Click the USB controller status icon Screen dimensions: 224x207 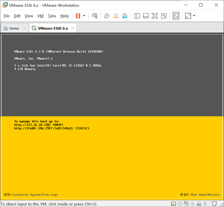[x=199, y=204]
